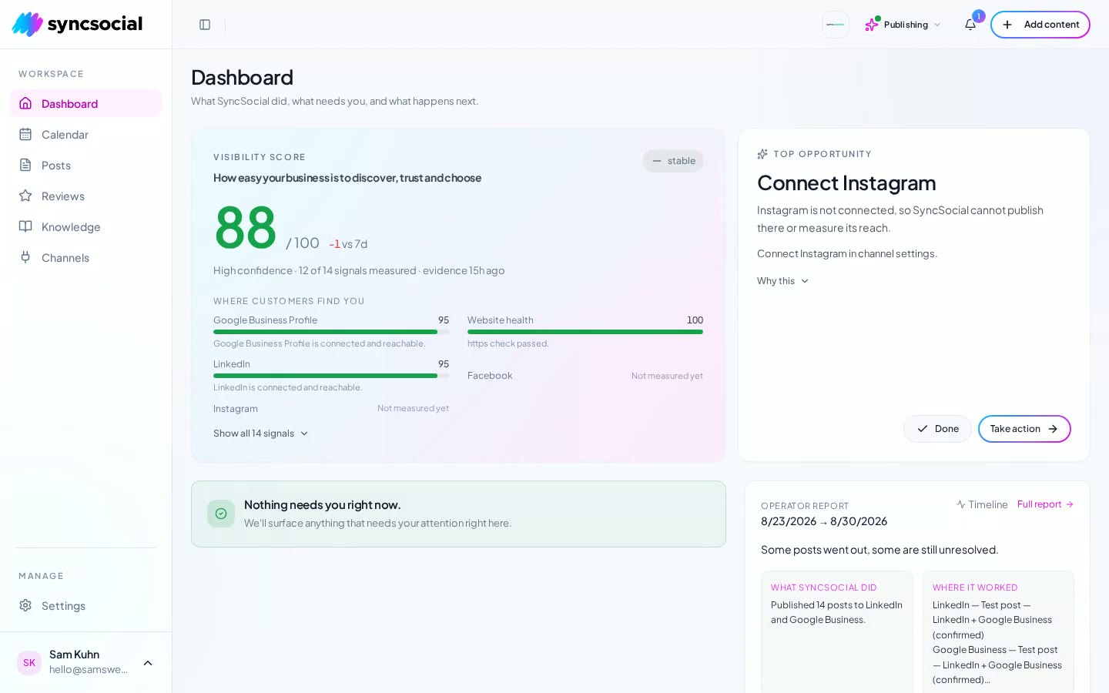
Task: Mark opportunity as Done
Action: point(937,429)
